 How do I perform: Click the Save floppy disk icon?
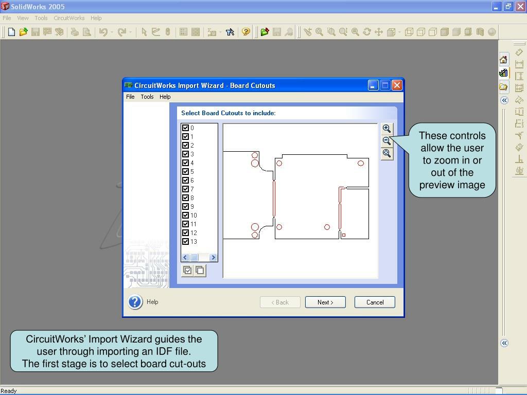(x=36, y=32)
